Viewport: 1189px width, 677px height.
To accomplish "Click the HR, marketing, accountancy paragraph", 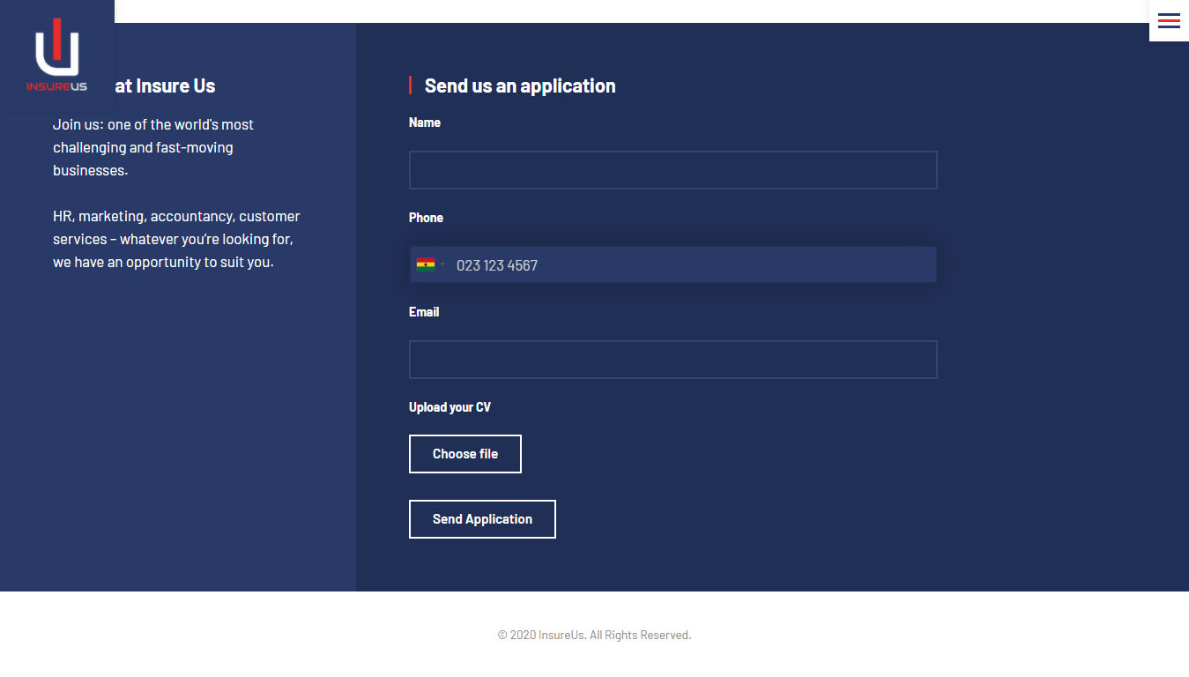I will [x=176, y=239].
